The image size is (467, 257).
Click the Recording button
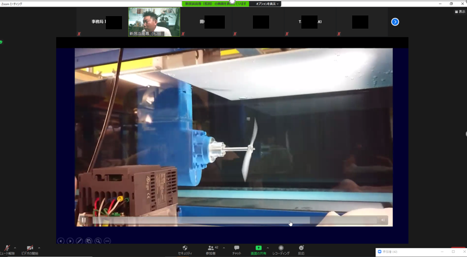[281, 250]
